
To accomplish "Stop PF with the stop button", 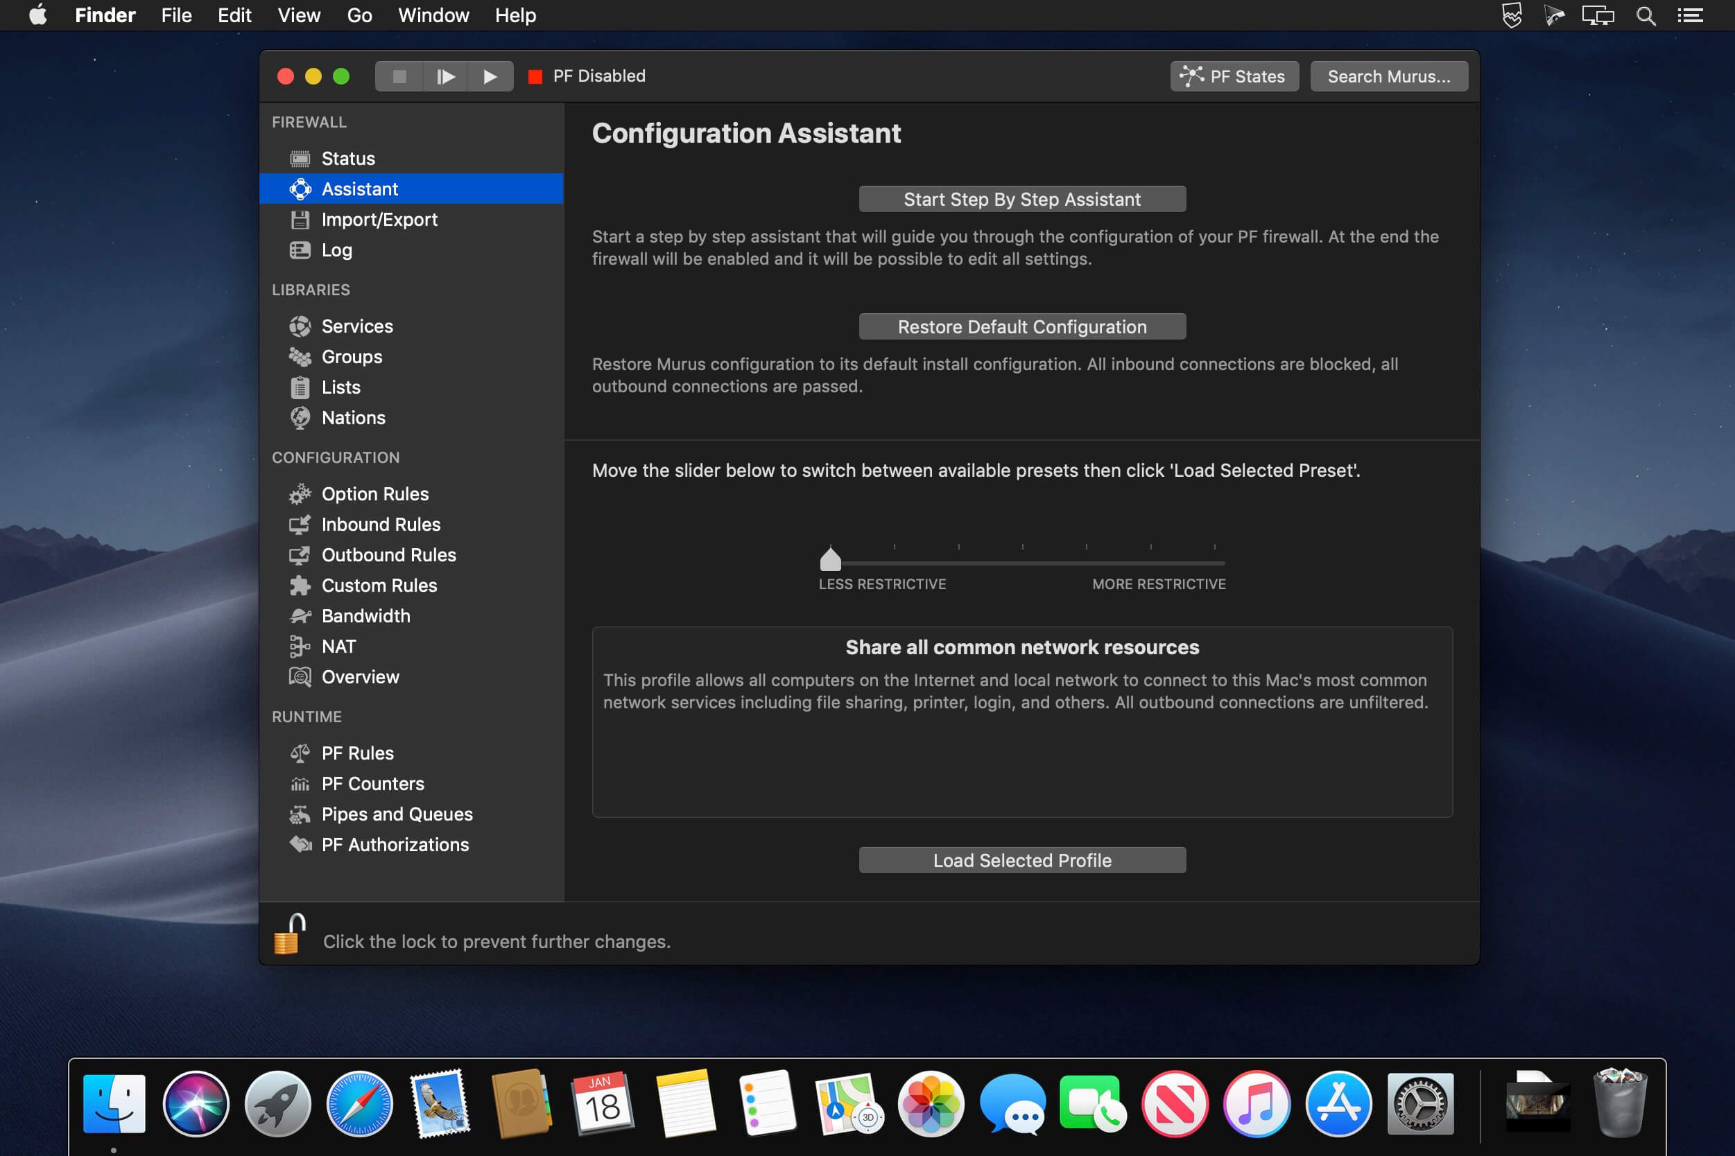I will click(399, 76).
